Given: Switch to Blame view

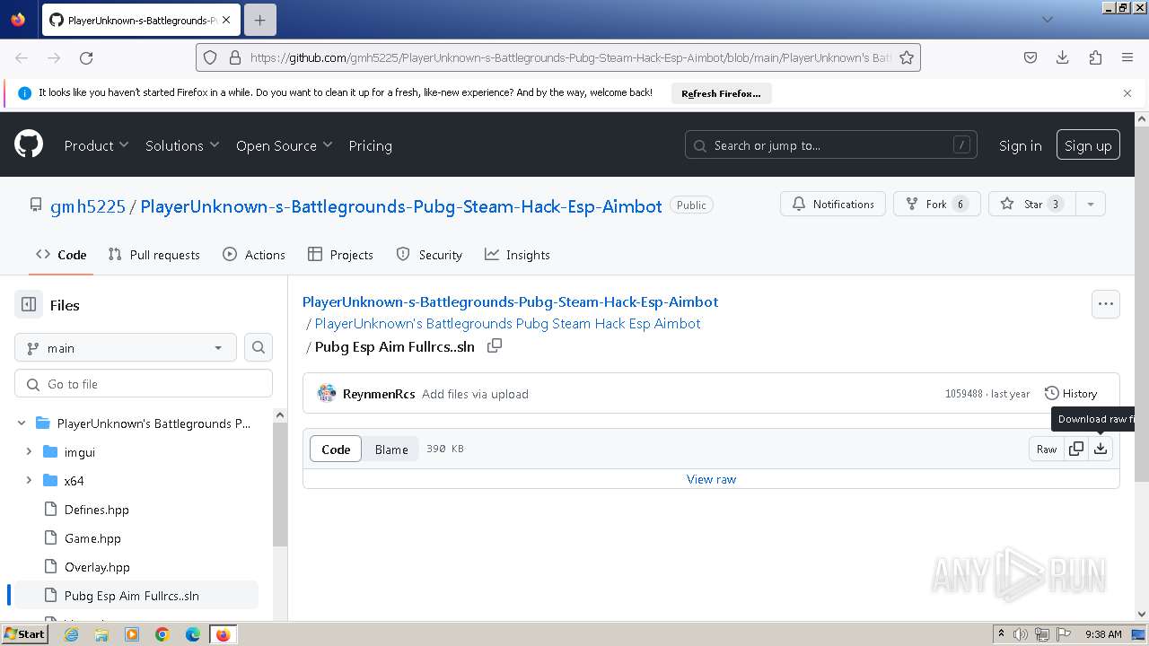Looking at the screenshot, I should click(391, 449).
